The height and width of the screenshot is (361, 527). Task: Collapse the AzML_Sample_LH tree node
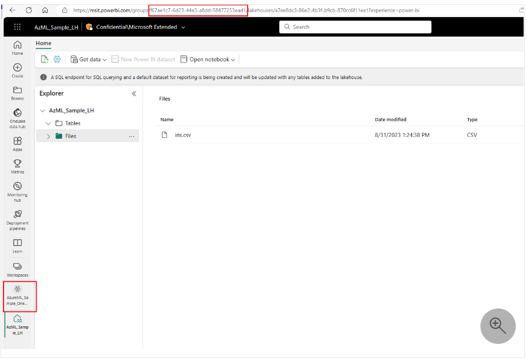click(42, 111)
